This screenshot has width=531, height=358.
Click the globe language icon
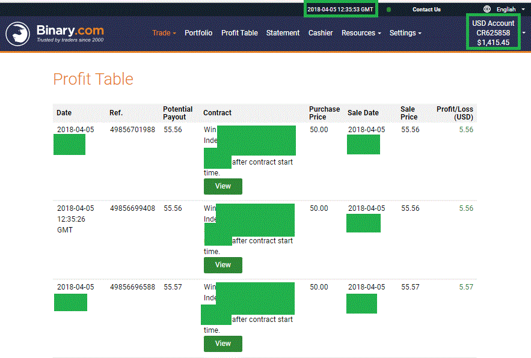pos(486,9)
